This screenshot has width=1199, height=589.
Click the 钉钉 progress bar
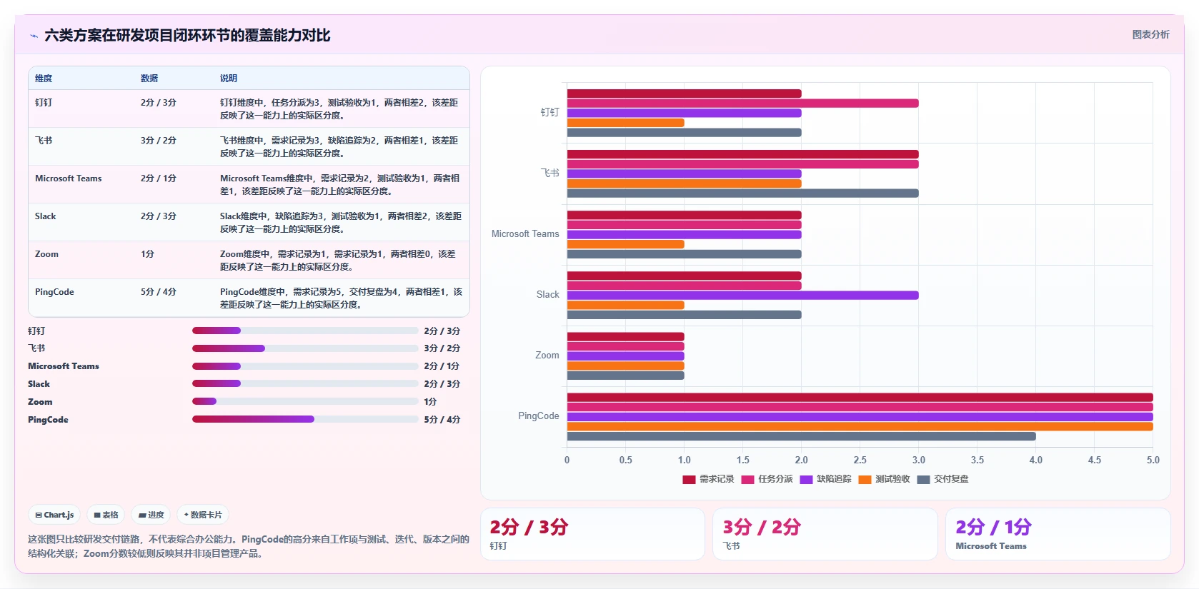tap(305, 331)
